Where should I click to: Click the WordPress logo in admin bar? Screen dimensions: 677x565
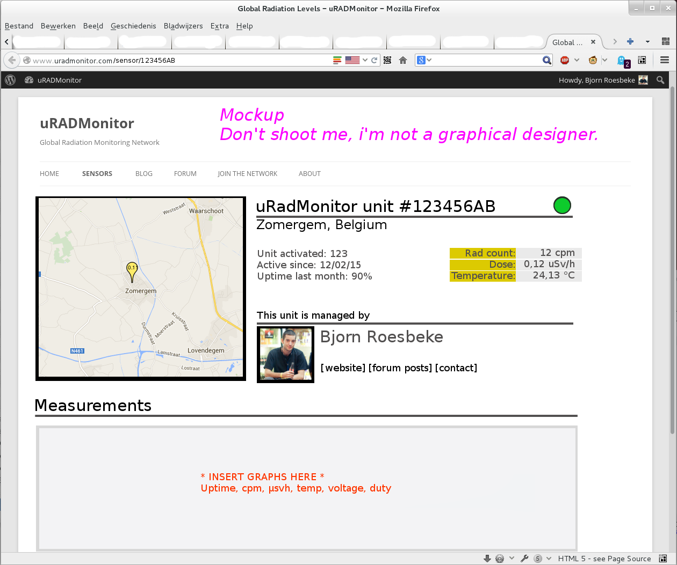pos(10,80)
